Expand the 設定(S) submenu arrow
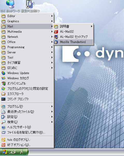The image size is (124, 156). pos(52,117)
